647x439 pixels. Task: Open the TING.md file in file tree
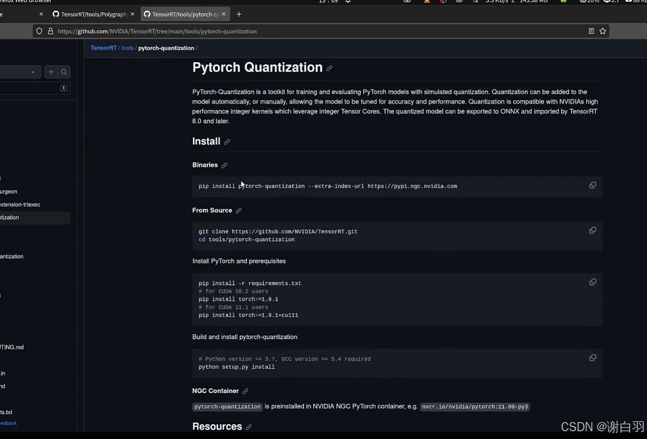(x=12, y=347)
